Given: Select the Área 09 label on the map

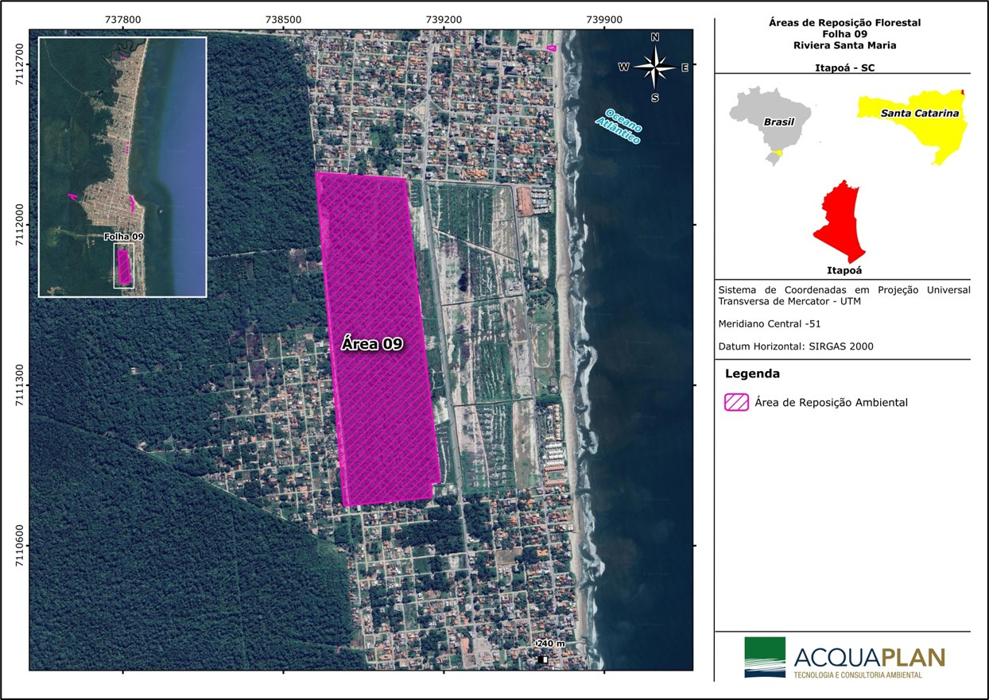Looking at the screenshot, I should tap(372, 344).
